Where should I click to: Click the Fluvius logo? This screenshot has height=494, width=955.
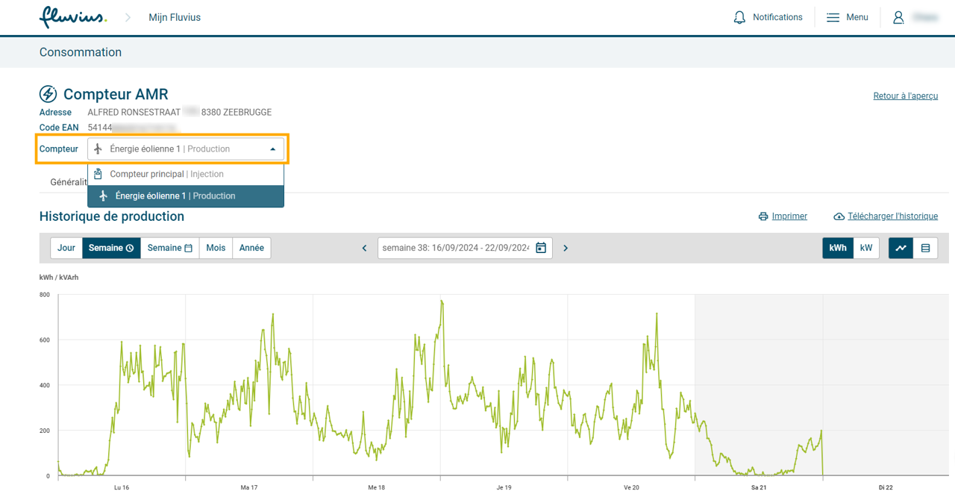click(x=72, y=17)
